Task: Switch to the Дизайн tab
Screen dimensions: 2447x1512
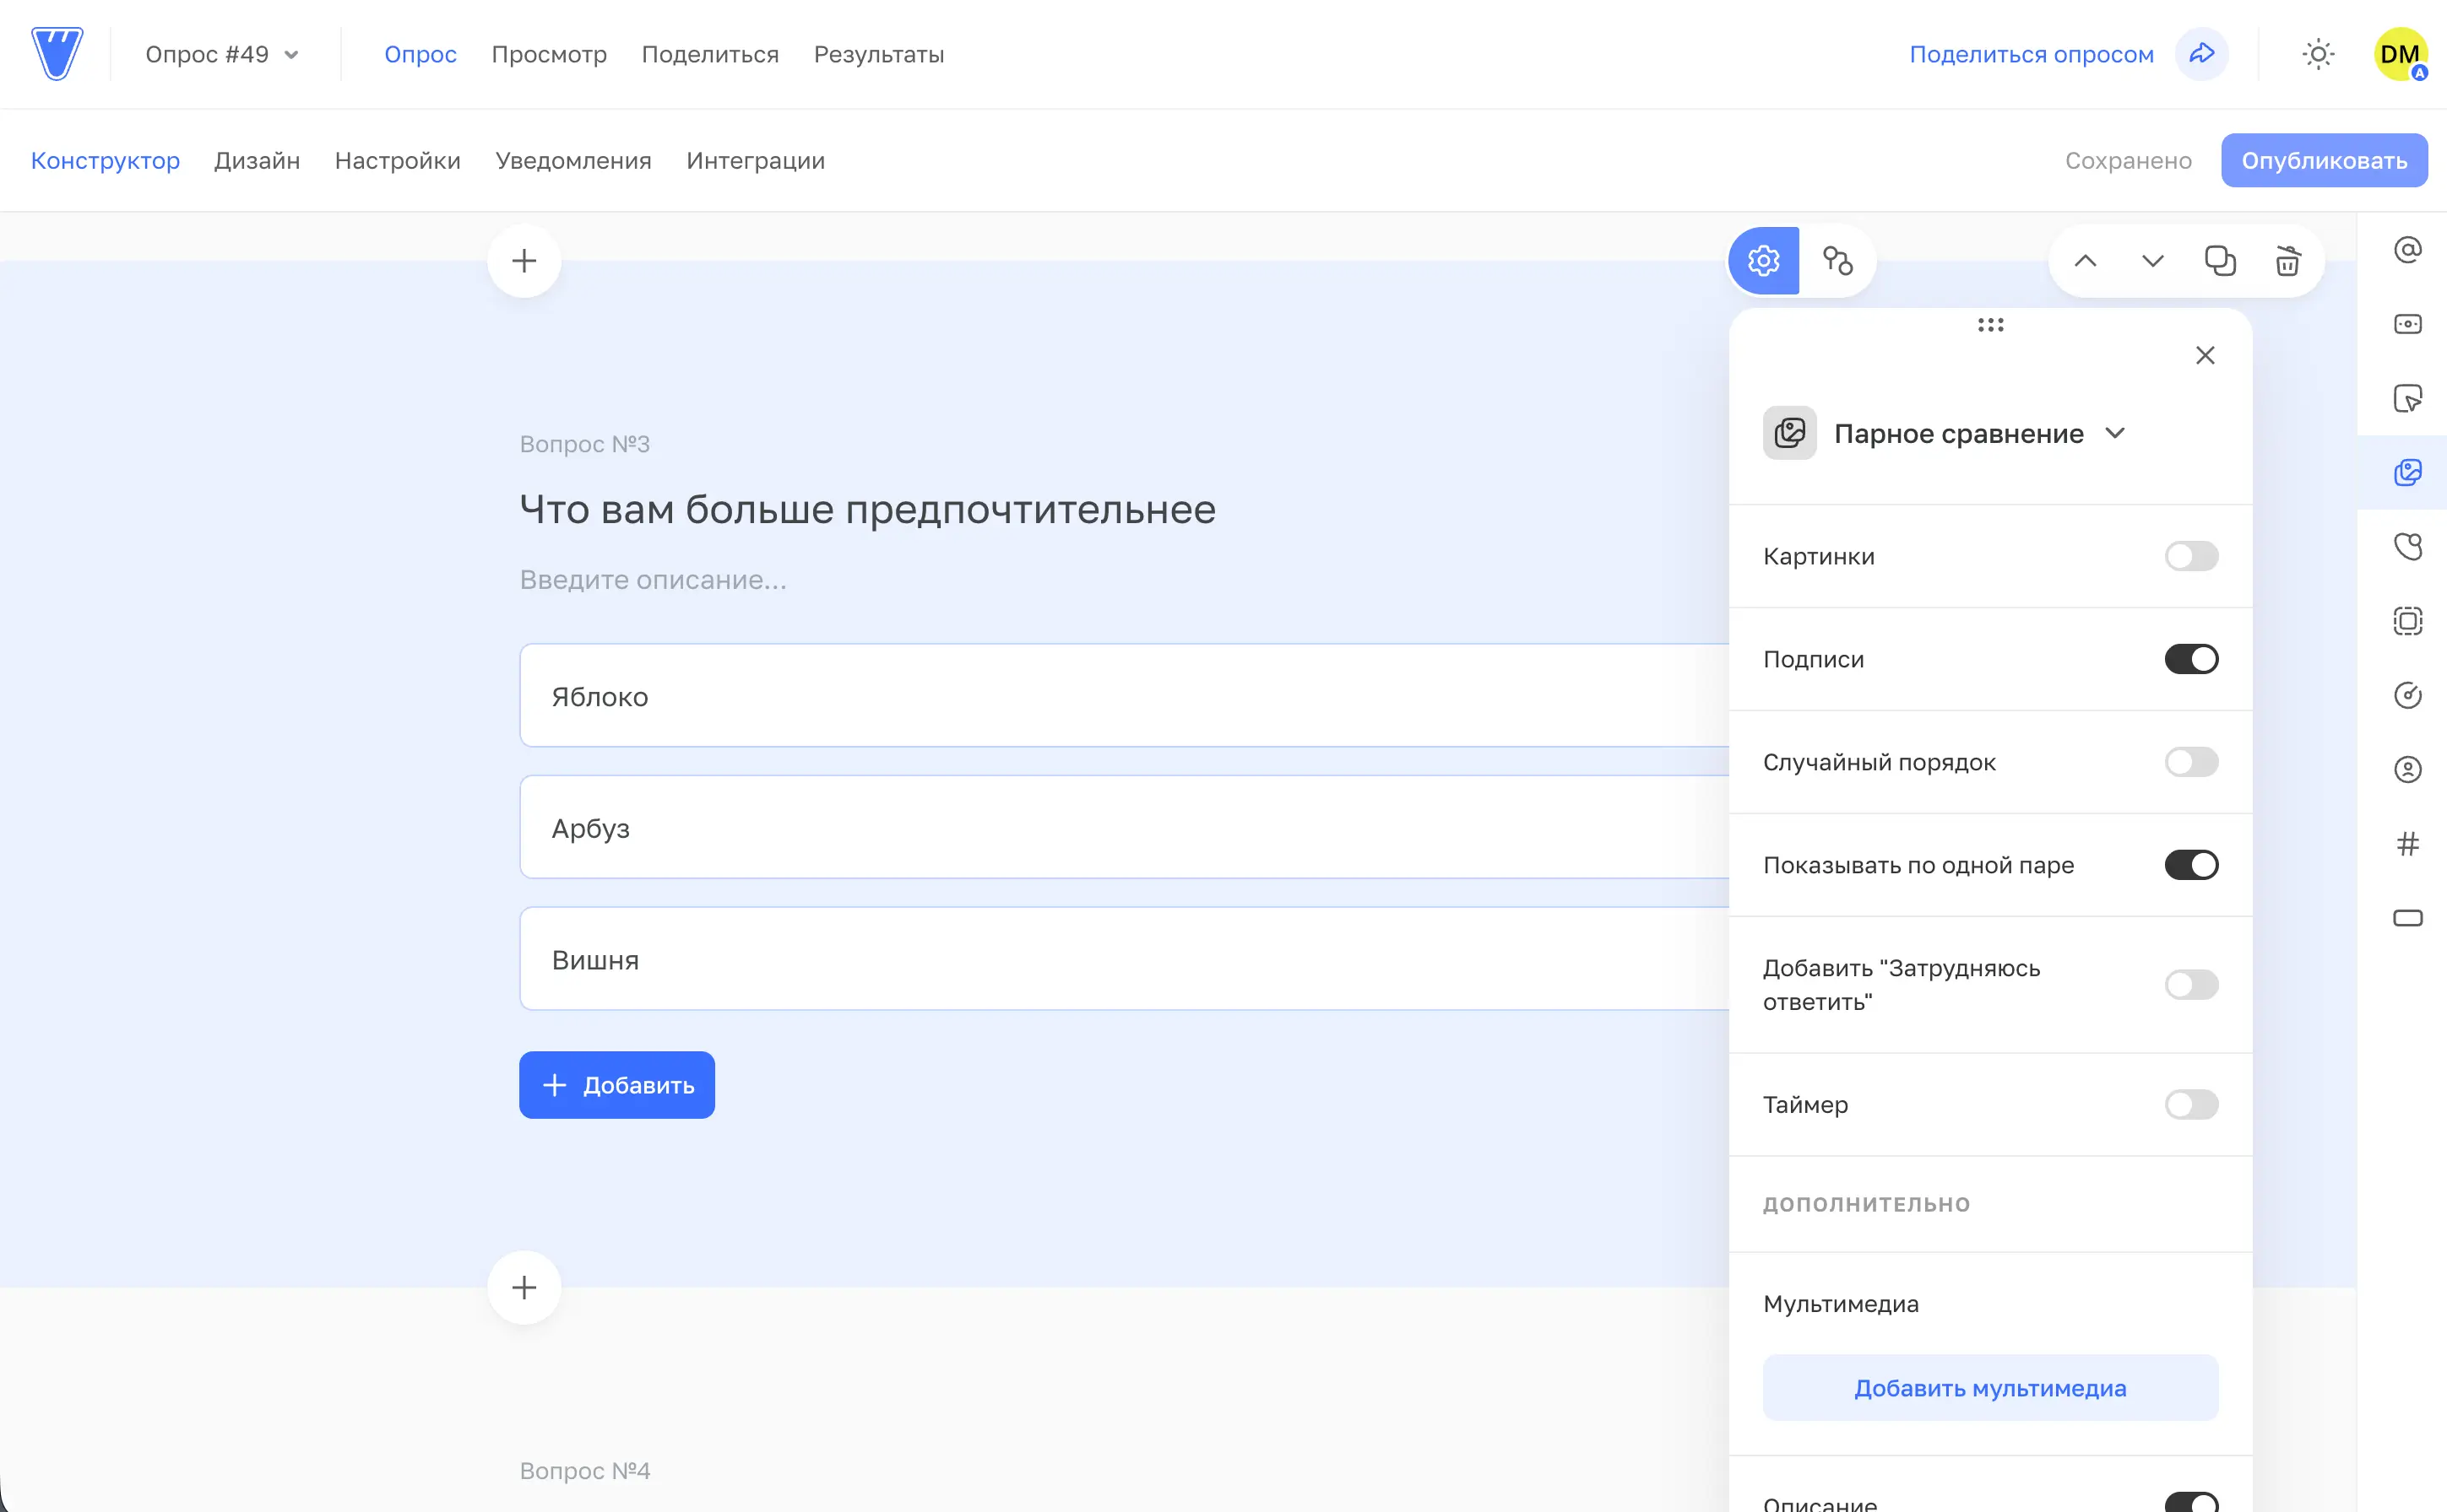Action: tap(258, 160)
